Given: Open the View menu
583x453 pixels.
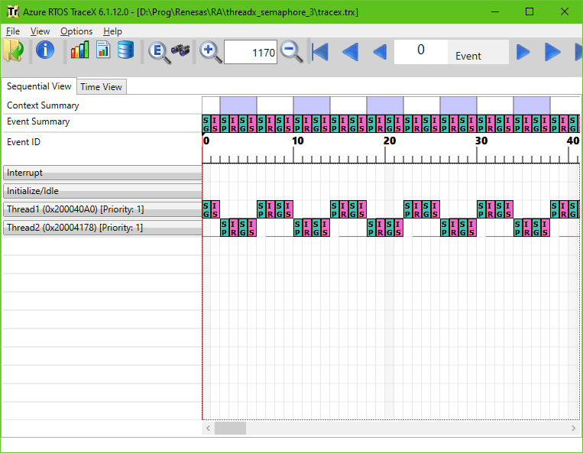Looking at the screenshot, I should [40, 31].
